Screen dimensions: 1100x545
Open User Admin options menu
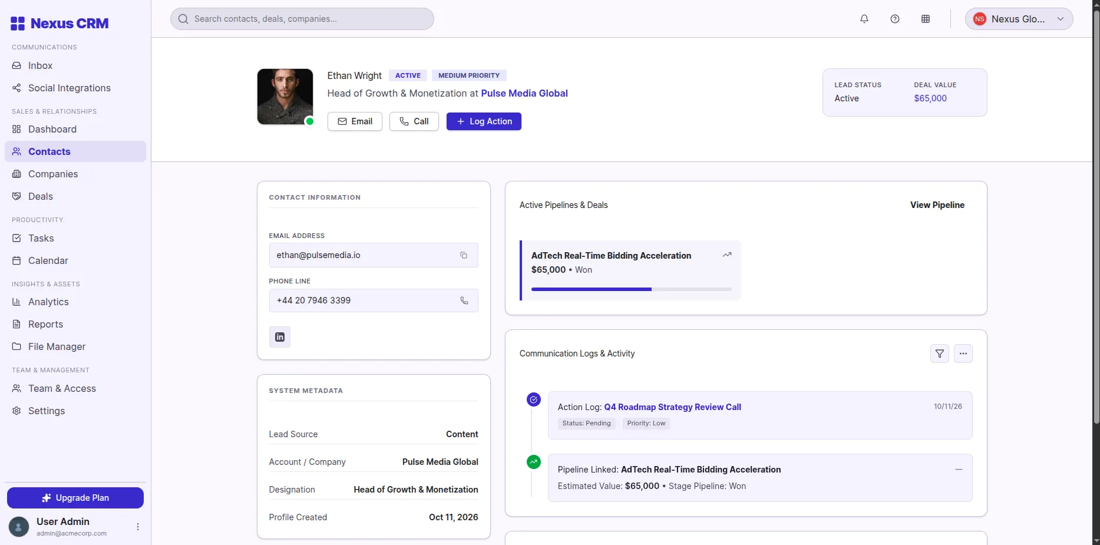[x=138, y=527]
